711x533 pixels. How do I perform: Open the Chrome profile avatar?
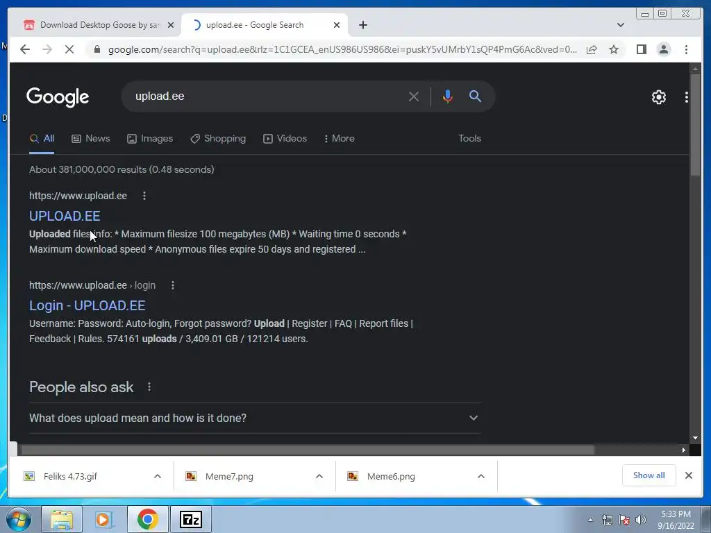(x=663, y=49)
